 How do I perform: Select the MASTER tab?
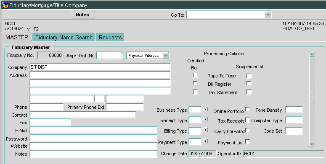tap(17, 37)
